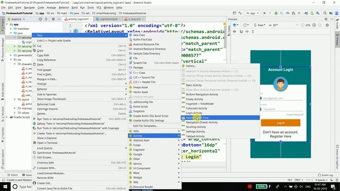Click Compare With entry

[80, 168]
